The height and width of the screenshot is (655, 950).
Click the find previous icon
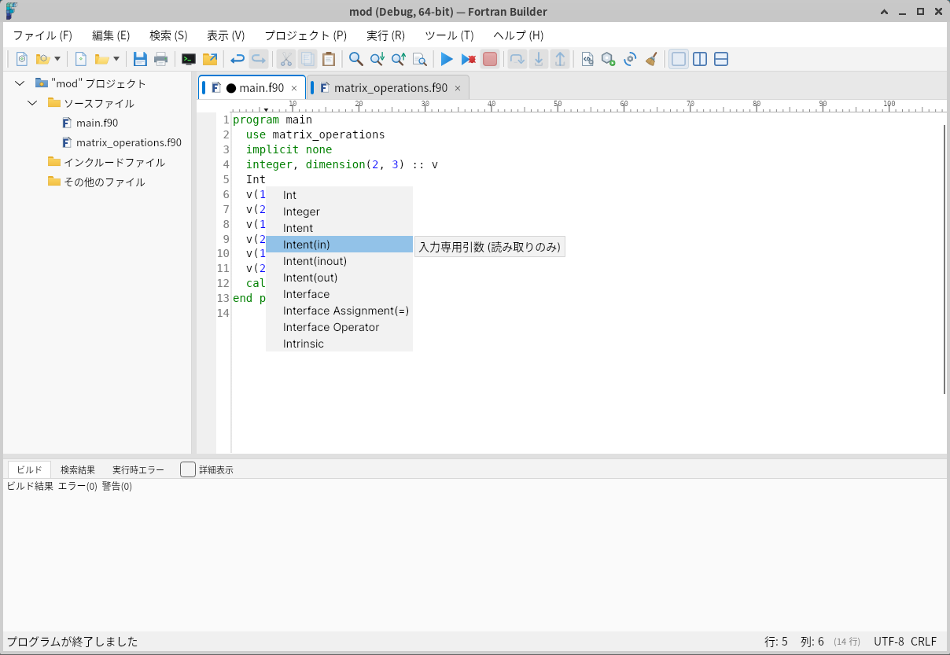point(399,59)
